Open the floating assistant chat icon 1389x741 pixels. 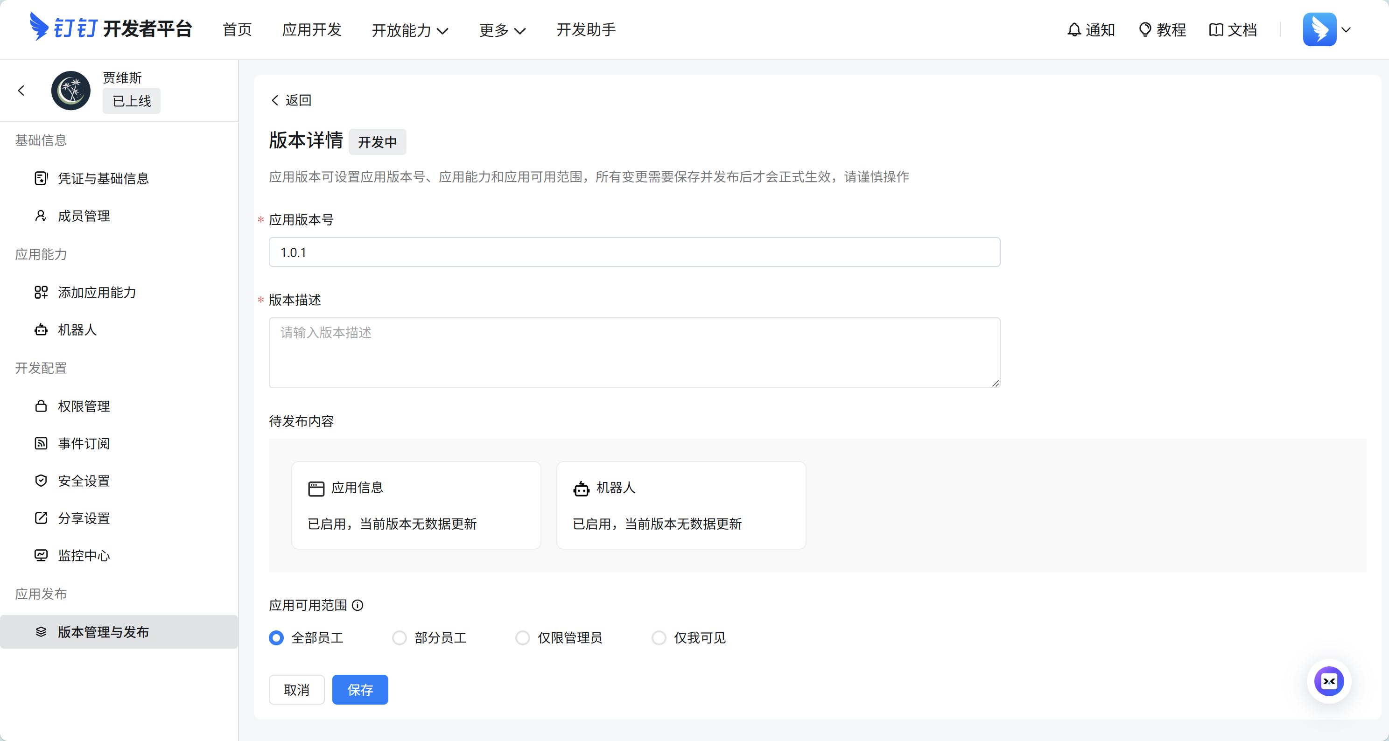point(1329,681)
